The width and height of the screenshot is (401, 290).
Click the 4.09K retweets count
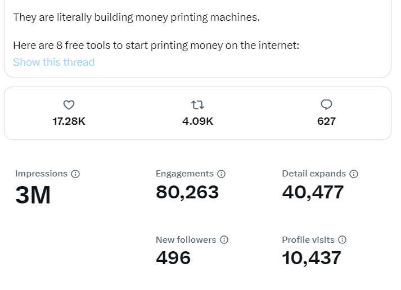[x=197, y=121]
